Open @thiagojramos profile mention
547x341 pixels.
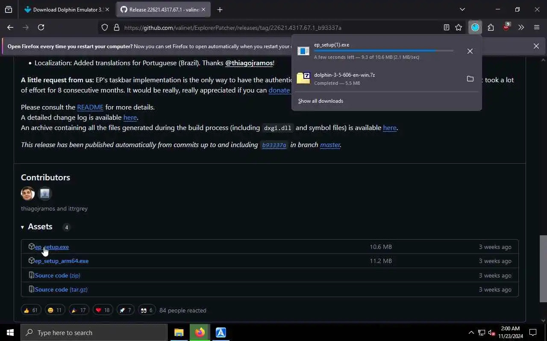(249, 63)
